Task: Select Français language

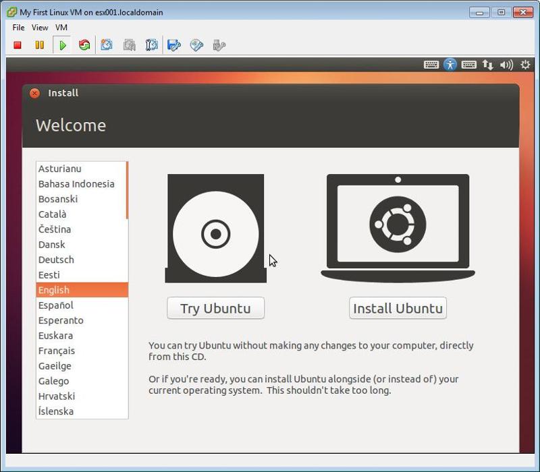Action: coord(82,350)
